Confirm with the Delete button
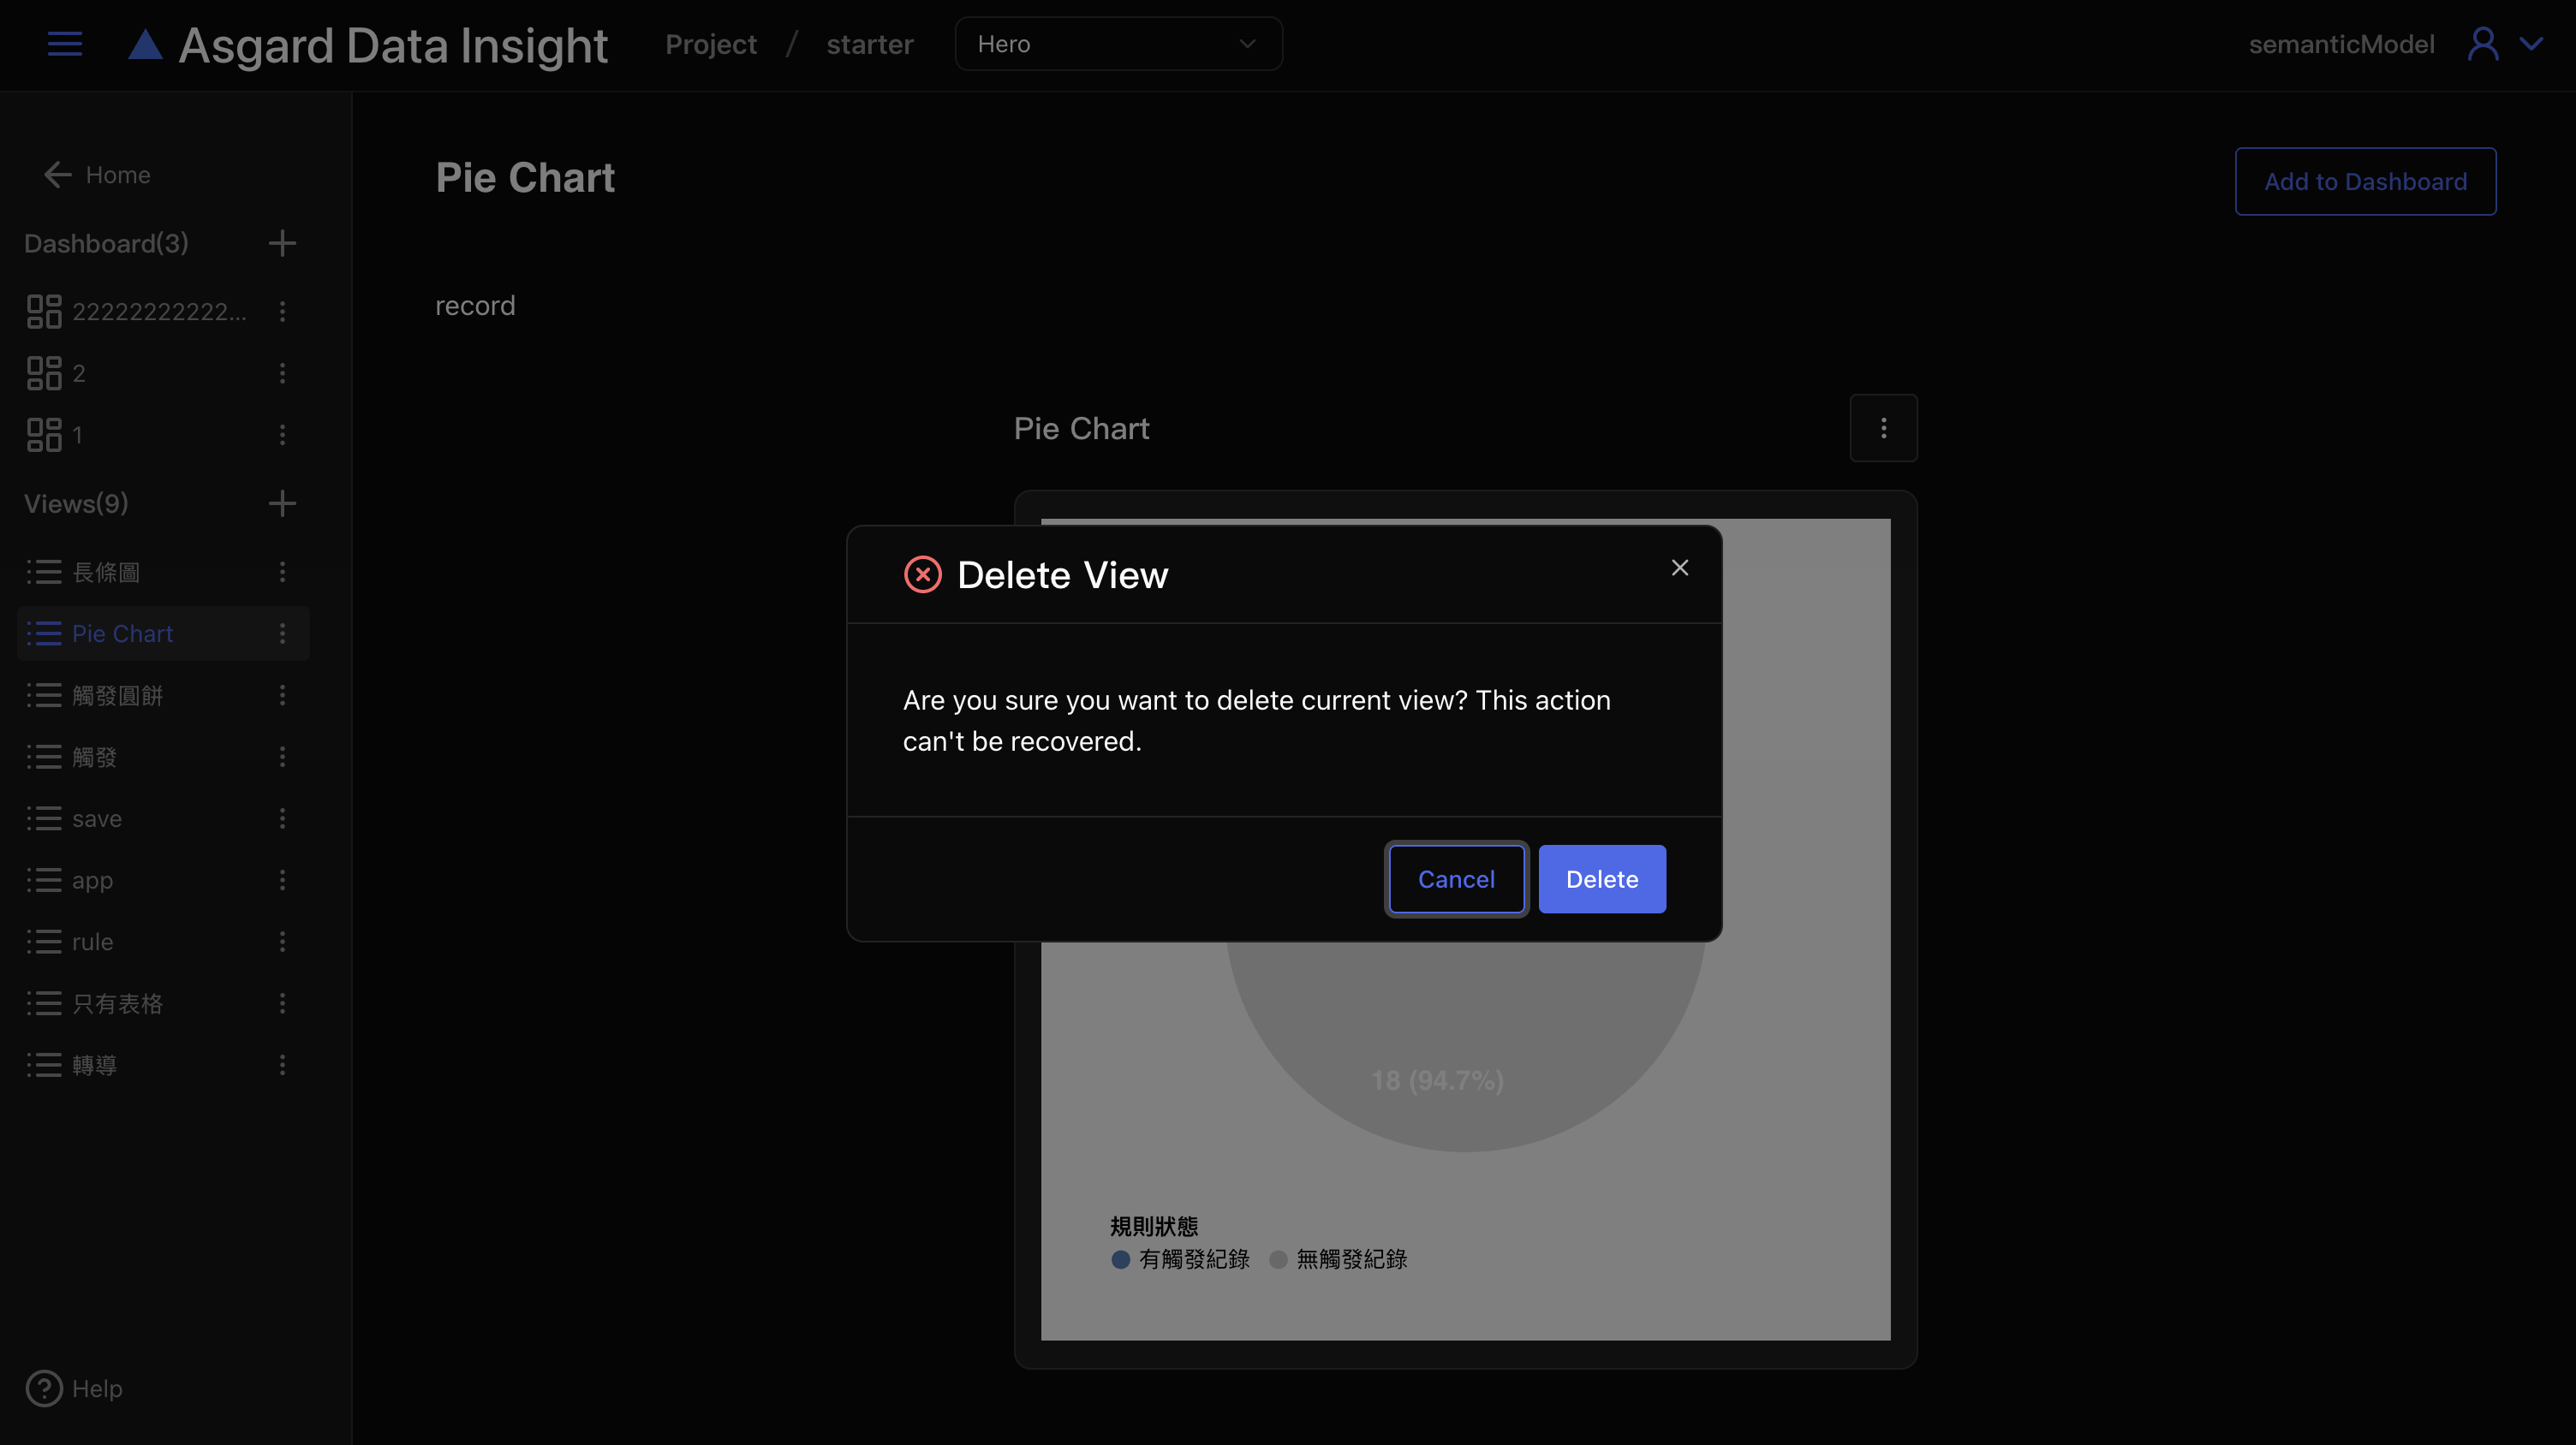The image size is (2576, 1445). (1601, 878)
